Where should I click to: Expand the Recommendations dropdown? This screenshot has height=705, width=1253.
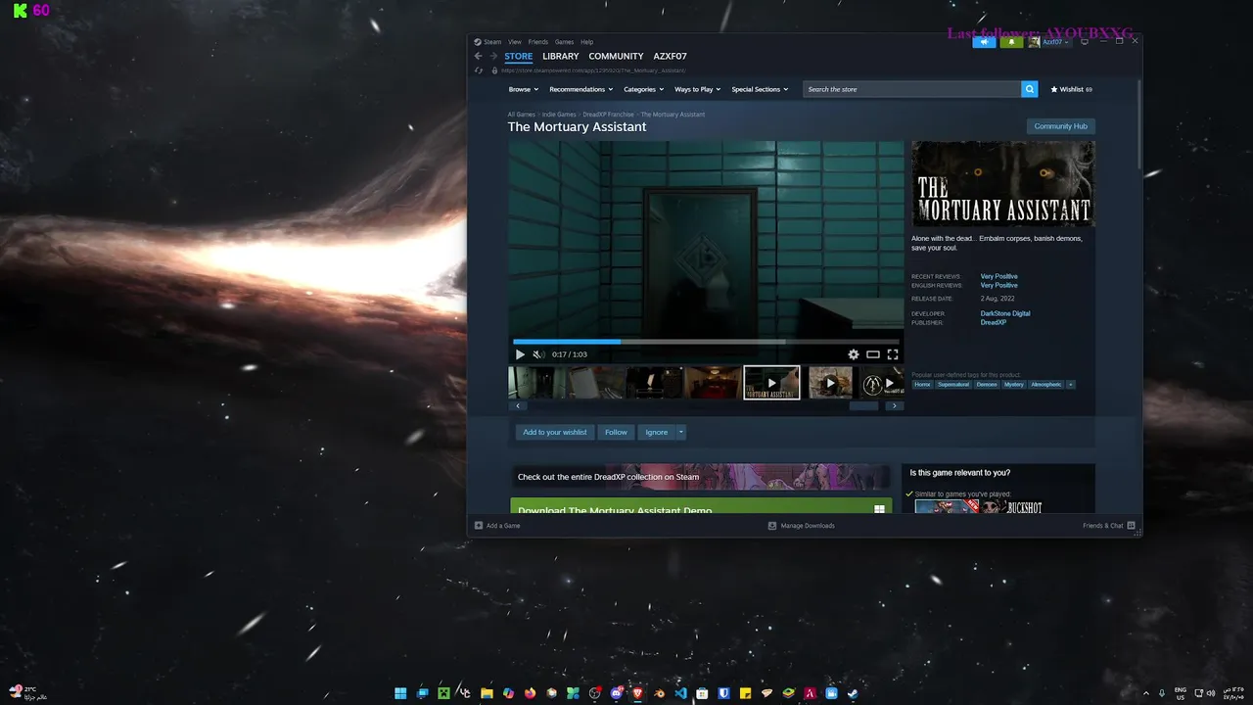tap(580, 89)
